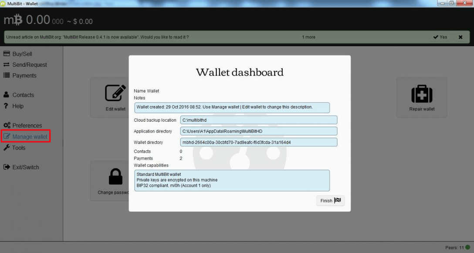Click the '1 more' notification link

tap(308, 37)
